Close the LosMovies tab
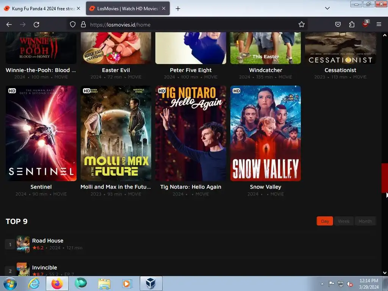 (x=164, y=8)
